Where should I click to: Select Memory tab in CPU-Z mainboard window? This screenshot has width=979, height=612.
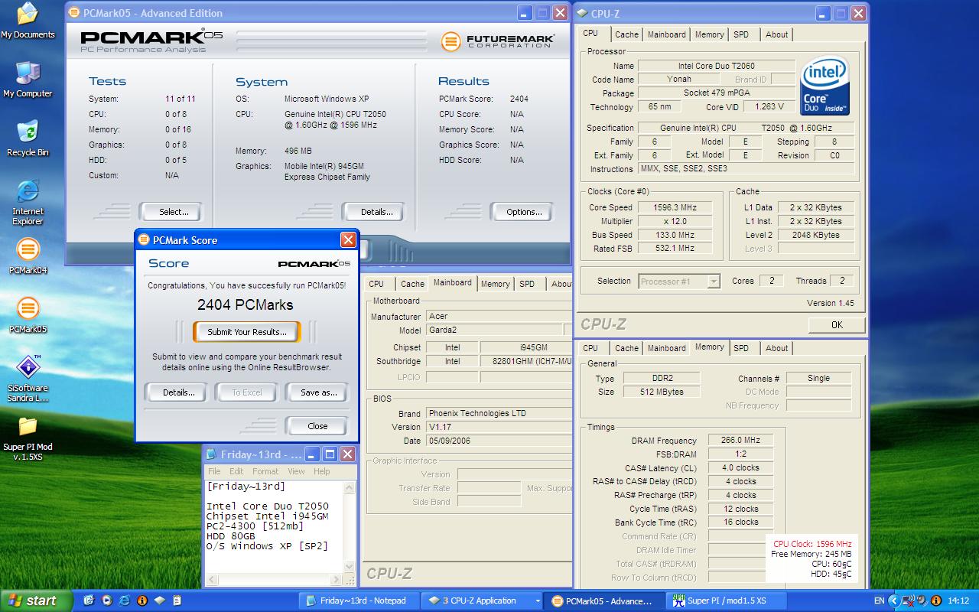point(495,284)
